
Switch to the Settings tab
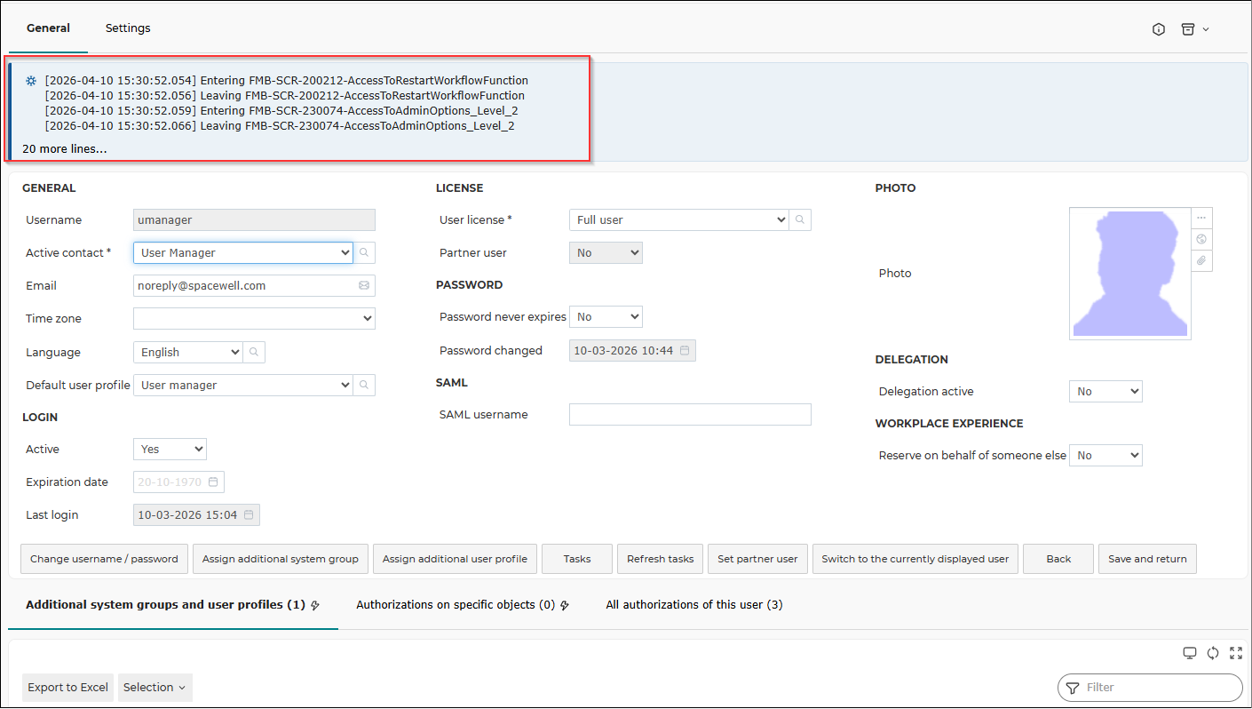pos(128,28)
